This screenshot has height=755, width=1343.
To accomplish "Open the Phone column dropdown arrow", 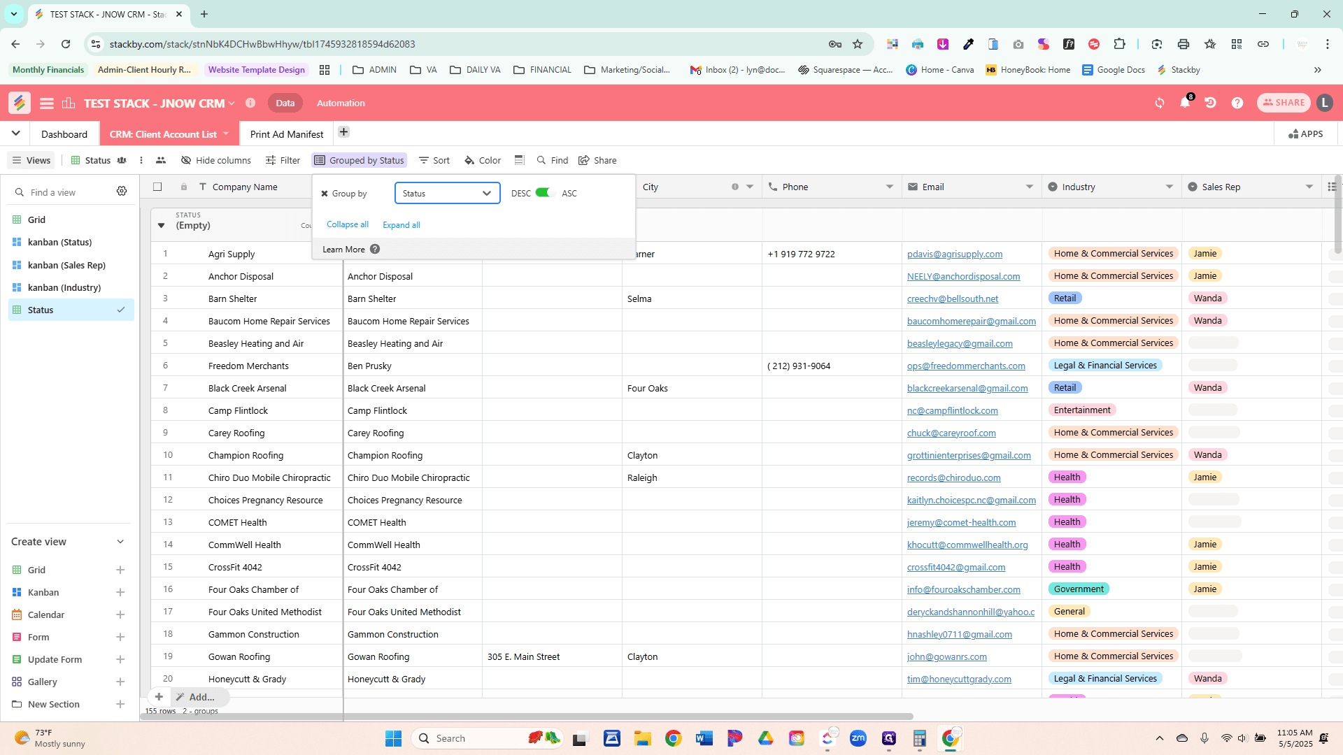I will (890, 187).
